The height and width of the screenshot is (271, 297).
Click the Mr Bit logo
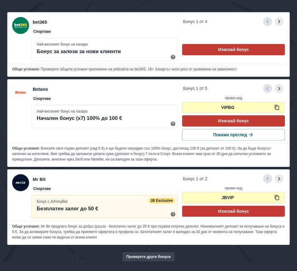coord(20,183)
